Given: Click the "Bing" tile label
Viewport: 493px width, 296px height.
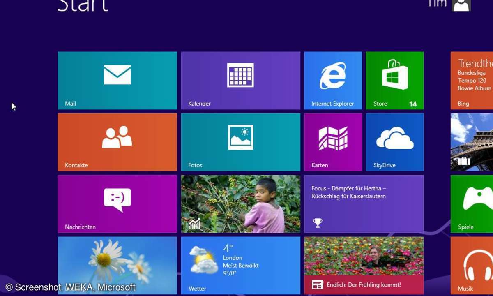Looking at the screenshot, I should [x=463, y=104].
